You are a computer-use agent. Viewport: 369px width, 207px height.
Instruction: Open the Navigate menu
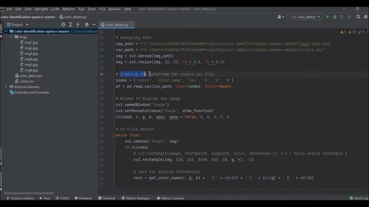pyautogui.click(x=42, y=9)
